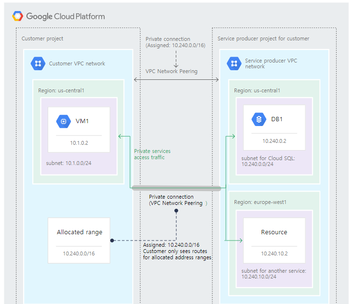The width and height of the screenshot is (354, 304).
Task: Click 'subnet for another service: 10.240.10.0/24' text
Action: point(274,274)
